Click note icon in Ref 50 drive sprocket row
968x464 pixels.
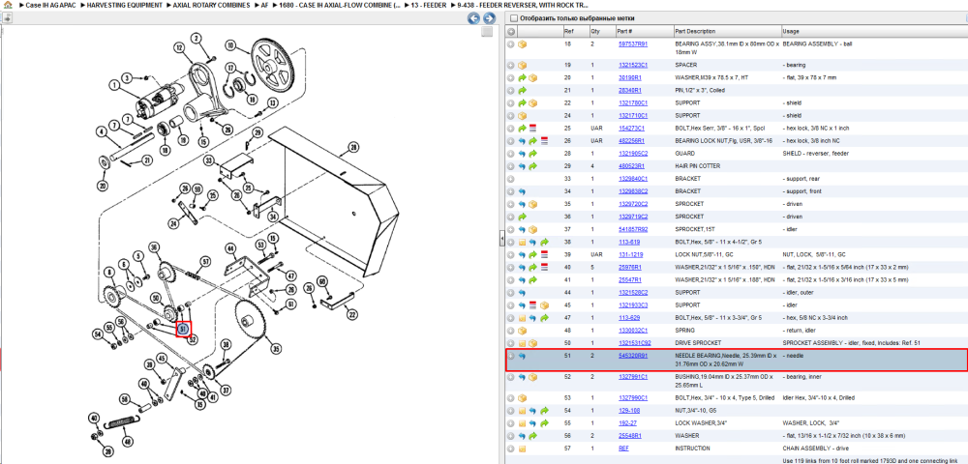tap(523, 343)
